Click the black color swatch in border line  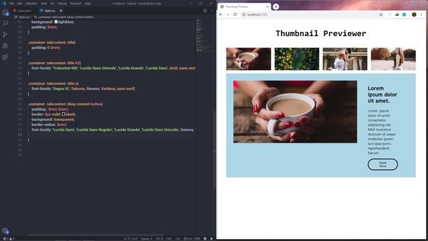[x=64, y=114]
